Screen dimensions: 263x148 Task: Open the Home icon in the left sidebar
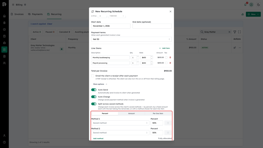click(4, 16)
